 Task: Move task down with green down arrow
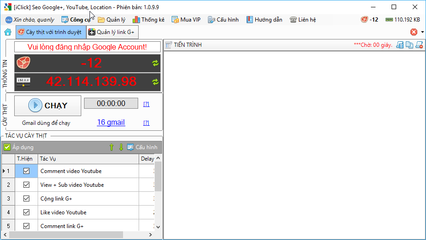coord(121,147)
